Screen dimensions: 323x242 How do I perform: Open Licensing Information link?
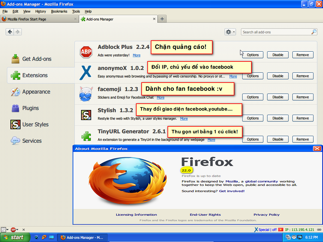pyautogui.click(x=136, y=215)
